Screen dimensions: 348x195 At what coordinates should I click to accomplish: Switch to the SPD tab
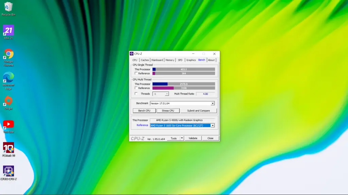point(180,60)
